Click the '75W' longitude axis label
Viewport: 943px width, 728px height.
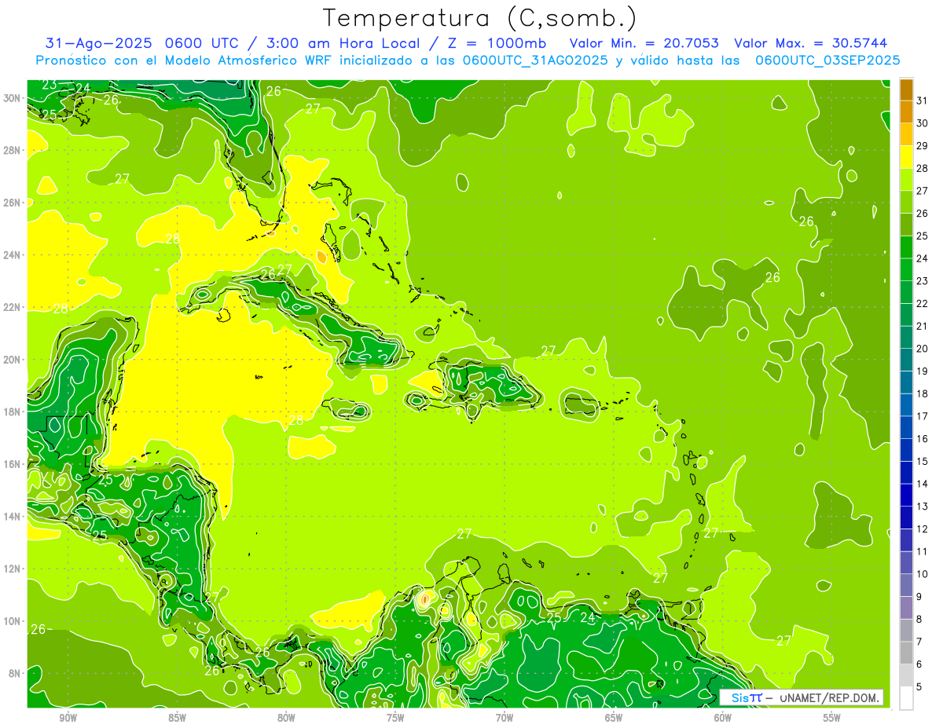click(395, 718)
